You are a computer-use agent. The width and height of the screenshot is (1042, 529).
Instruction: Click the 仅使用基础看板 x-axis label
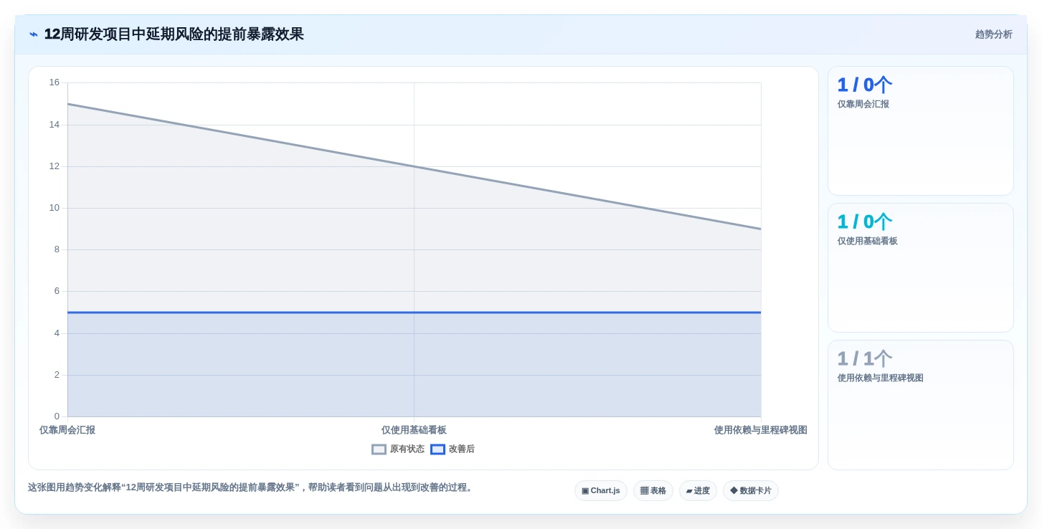pos(414,430)
